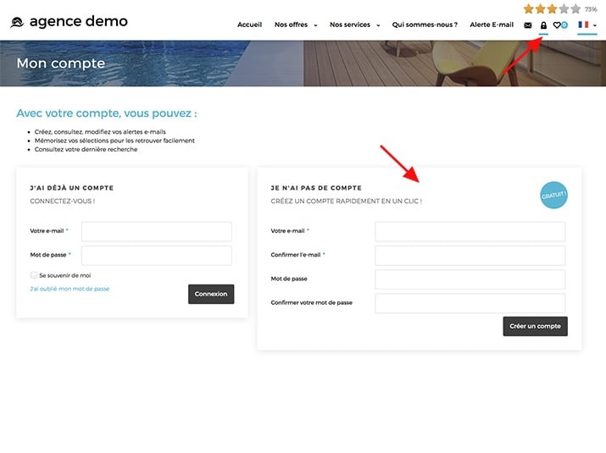Image resolution: width=606 pixels, height=453 pixels.
Task: Select Alerte E-mail in navigation
Action: click(x=492, y=25)
